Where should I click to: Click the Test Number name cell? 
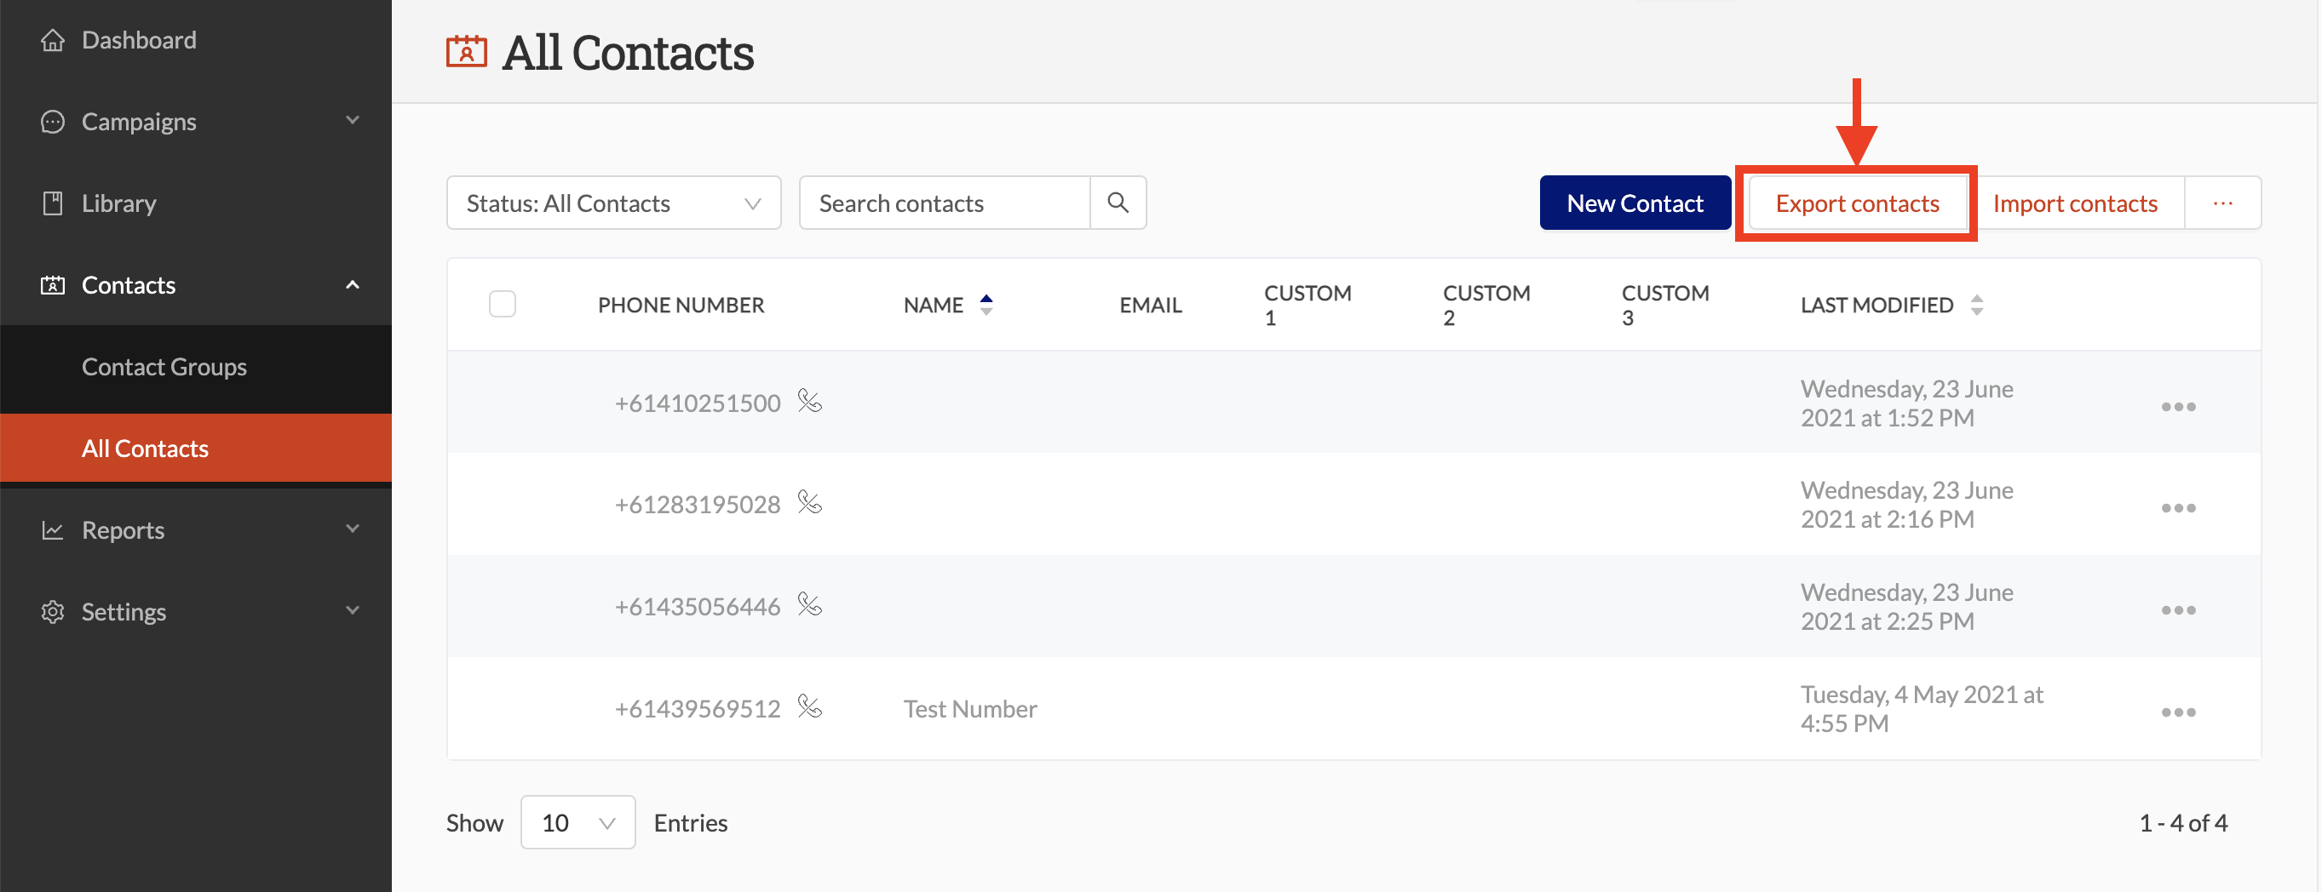pyautogui.click(x=970, y=708)
